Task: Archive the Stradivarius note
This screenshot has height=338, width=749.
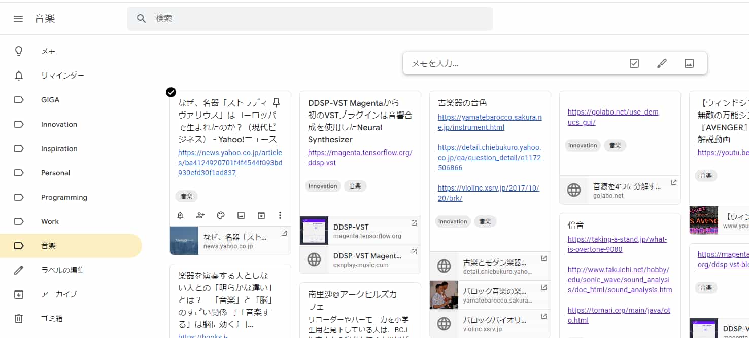Action: click(x=261, y=215)
